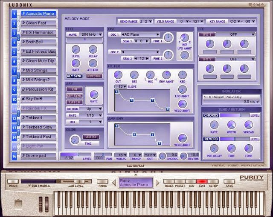
Task: Click the LFO Attack knob
Action: (x=93, y=63)
